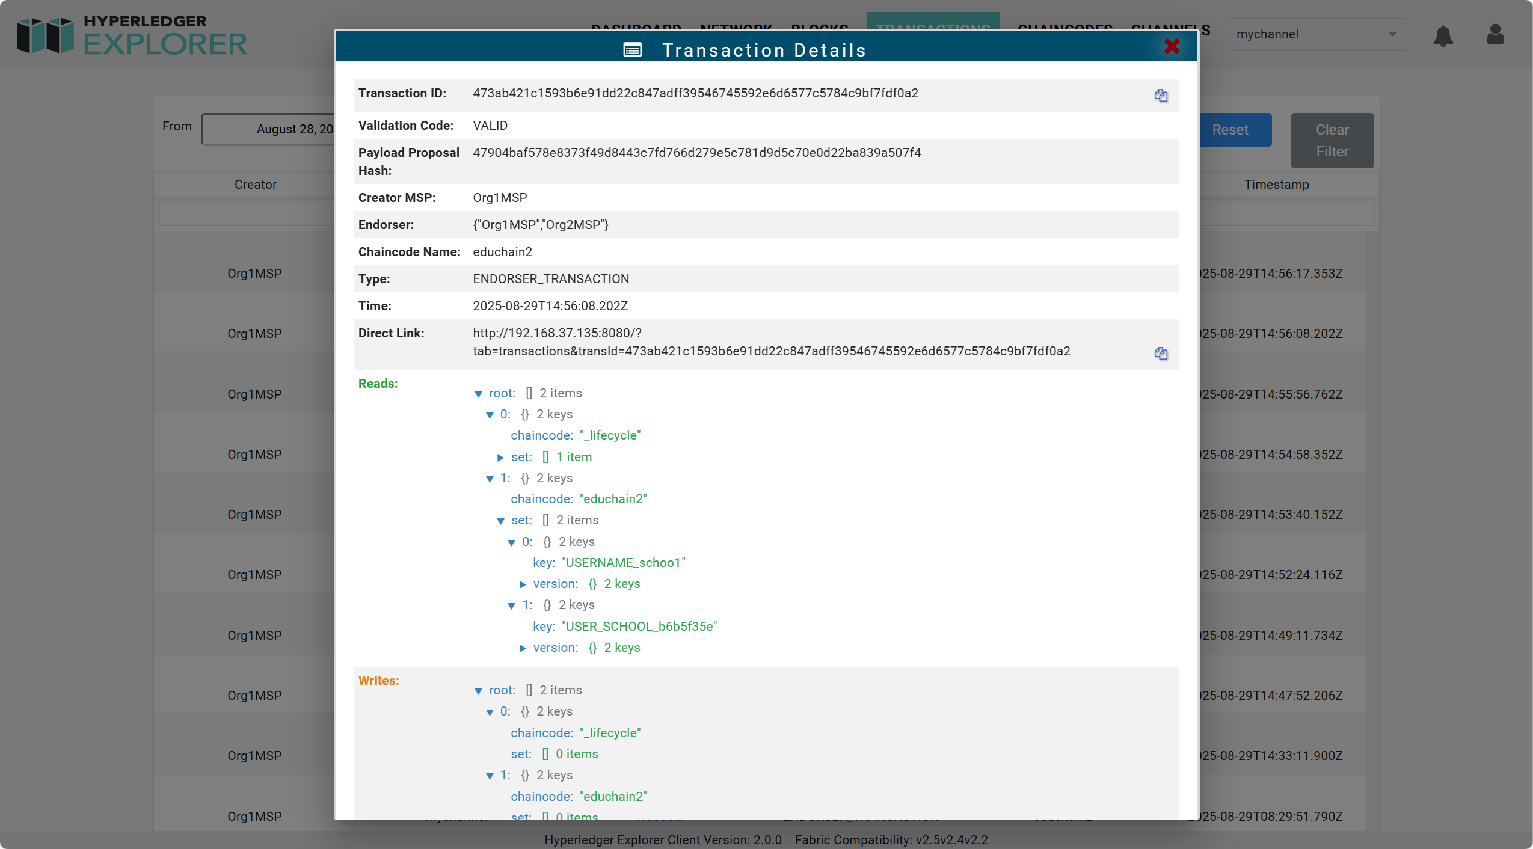Click the Hyperledger Explorer logo

click(132, 35)
